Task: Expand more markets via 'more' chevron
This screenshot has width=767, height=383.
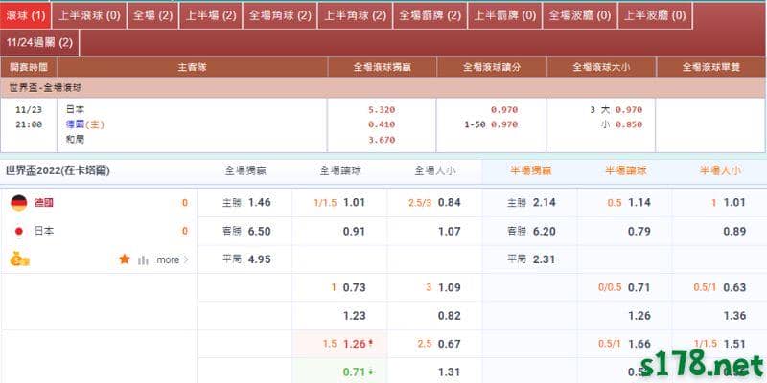Action: click(x=173, y=259)
